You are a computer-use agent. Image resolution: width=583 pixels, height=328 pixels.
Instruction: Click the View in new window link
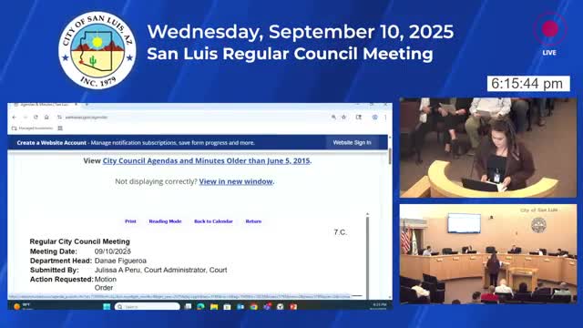click(236, 181)
